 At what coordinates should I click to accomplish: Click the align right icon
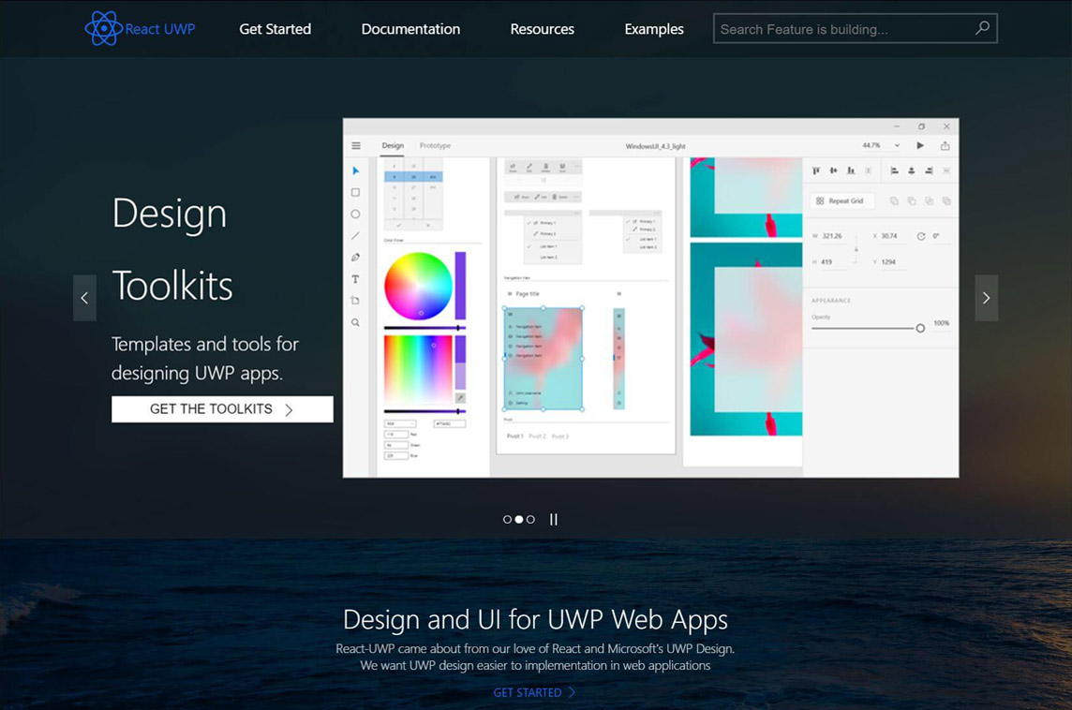point(930,170)
